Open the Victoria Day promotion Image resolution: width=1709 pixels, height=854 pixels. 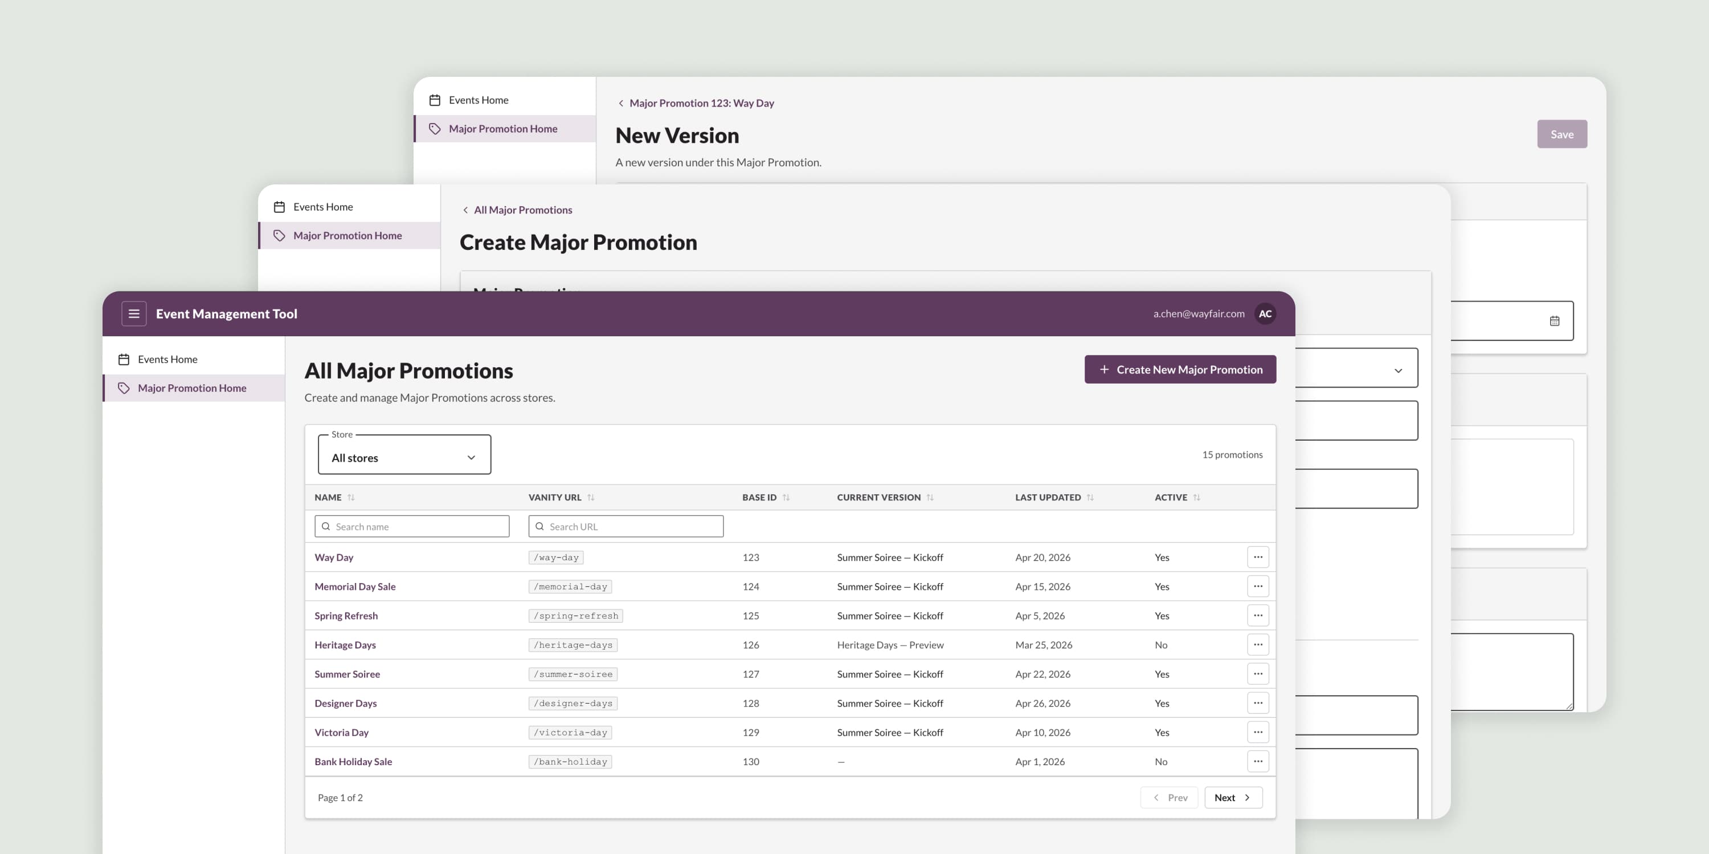(x=342, y=733)
